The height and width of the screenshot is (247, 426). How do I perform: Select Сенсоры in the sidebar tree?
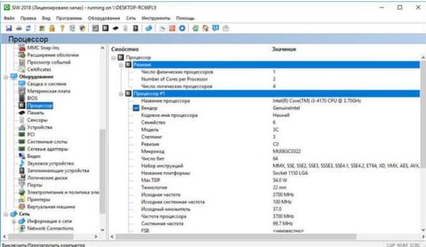click(37, 120)
